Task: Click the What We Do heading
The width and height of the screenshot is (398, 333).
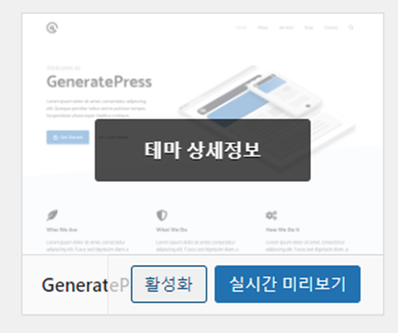Action: 172,230
